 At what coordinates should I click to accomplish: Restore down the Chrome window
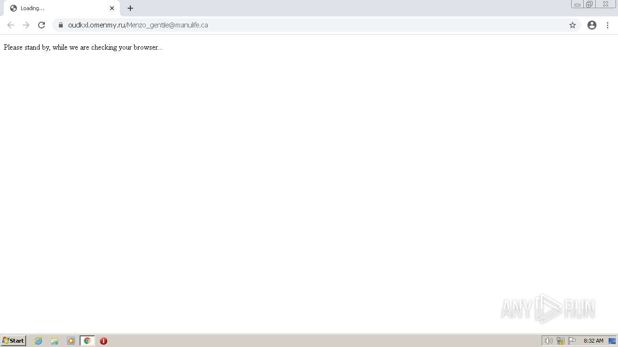click(590, 4)
